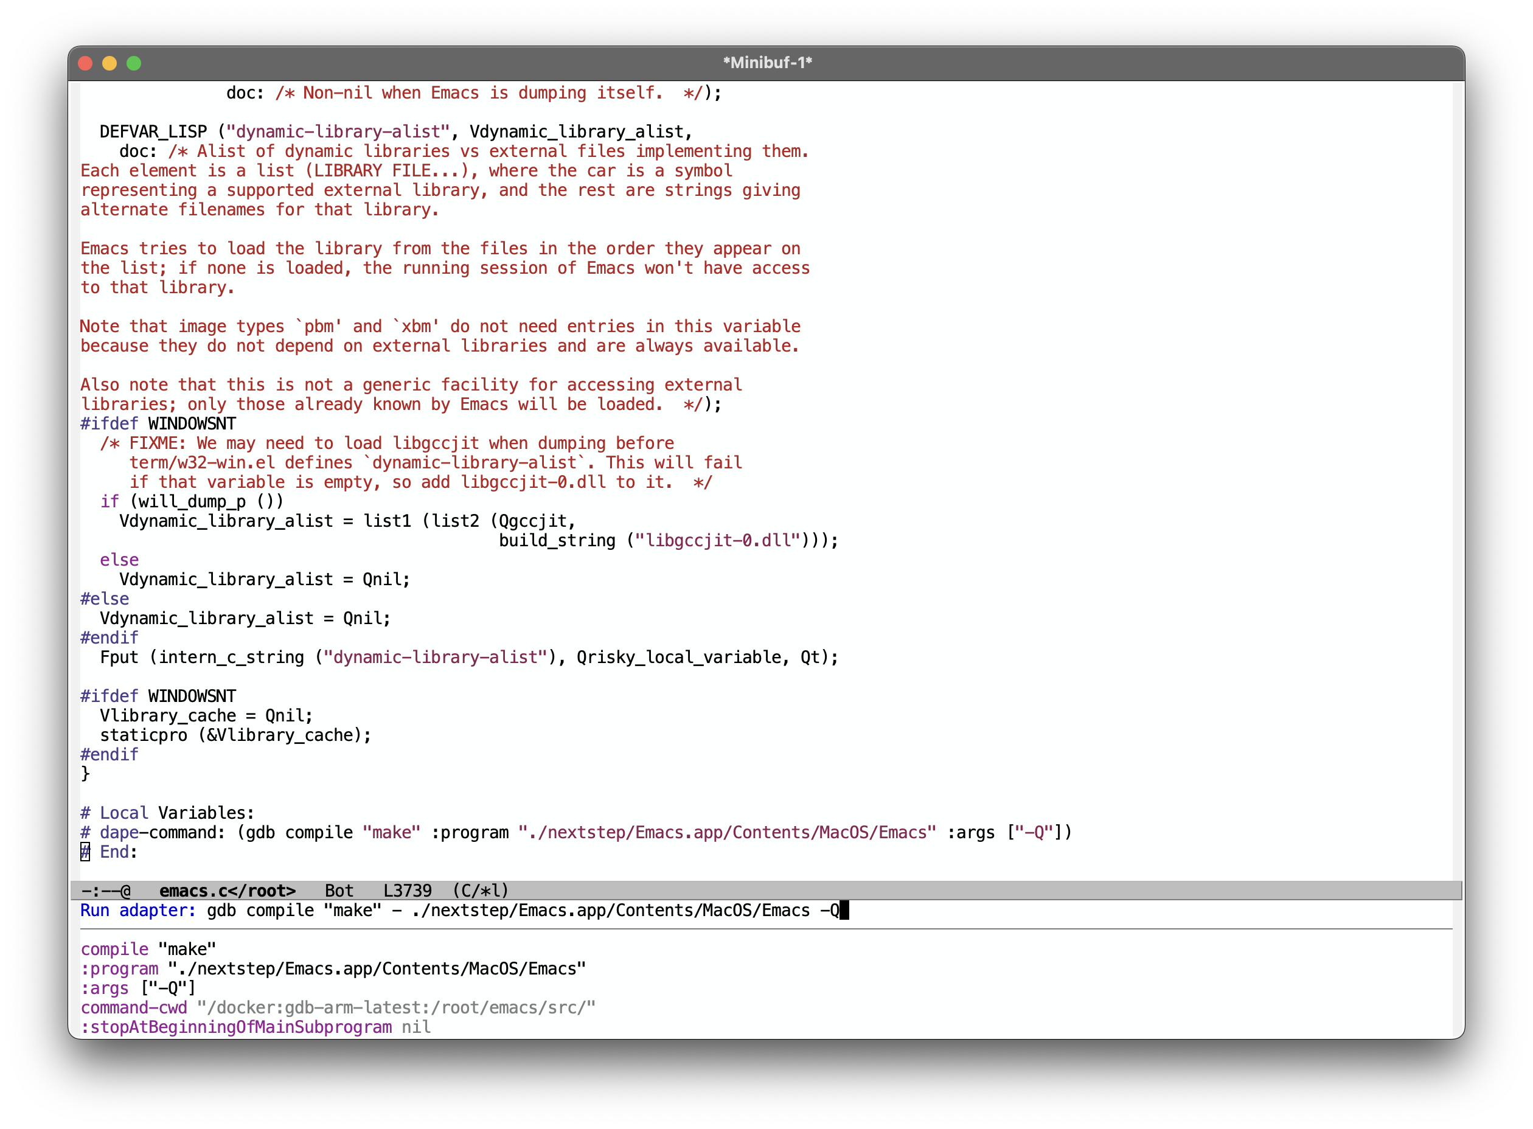
Task: Click the :program hint line below the minibuffer
Action: [332, 969]
